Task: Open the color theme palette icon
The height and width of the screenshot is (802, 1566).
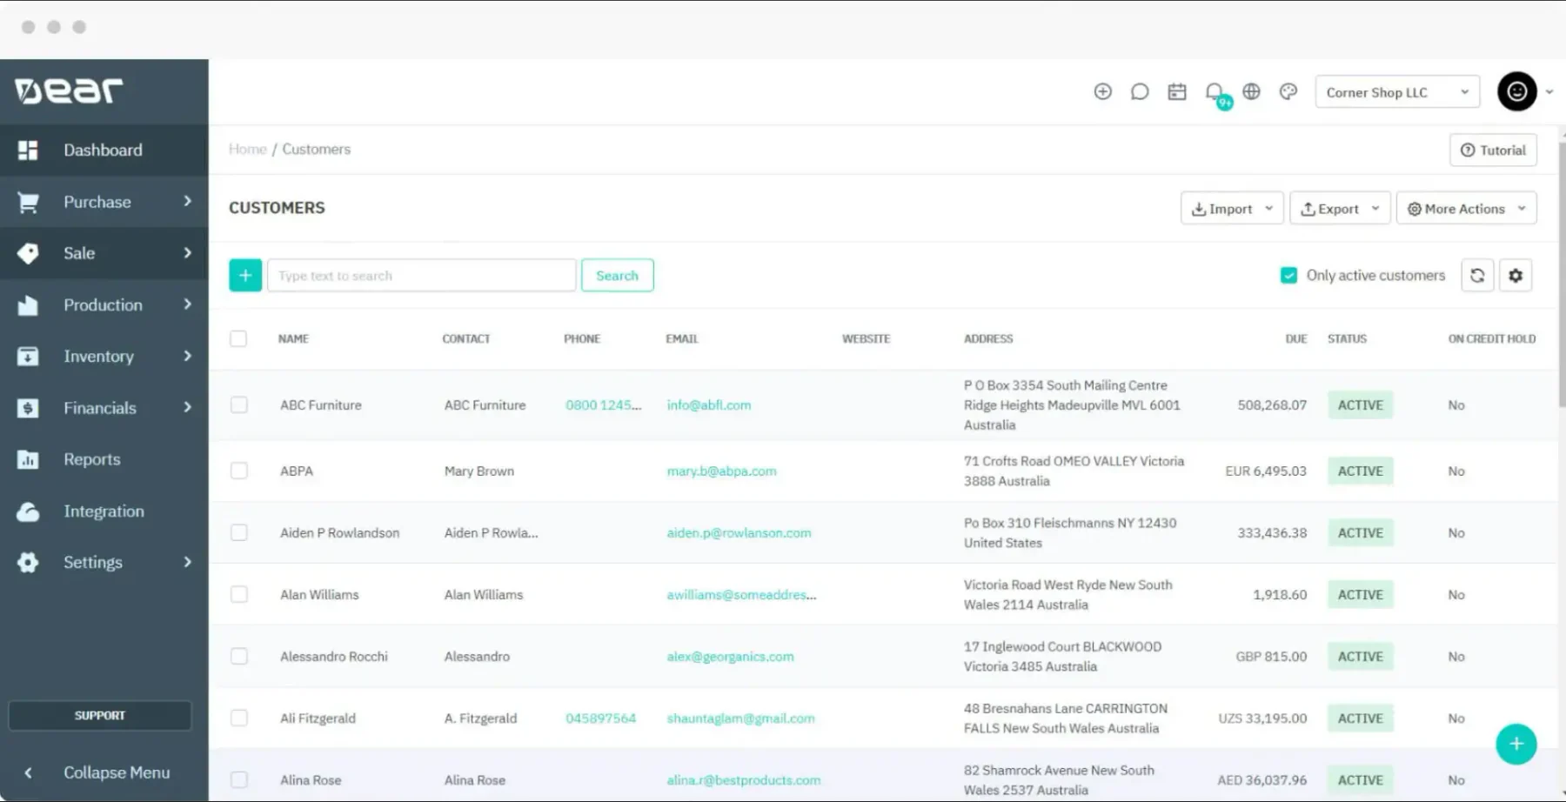Action: point(1288,91)
